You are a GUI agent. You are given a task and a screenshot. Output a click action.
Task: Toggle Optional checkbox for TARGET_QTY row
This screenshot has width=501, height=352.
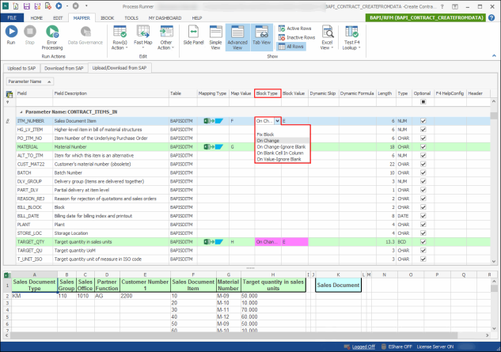[x=423, y=242]
